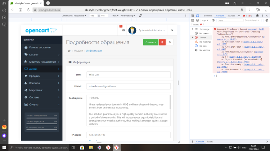Viewport: 270px width, 151px height.
Task: Click the back arrow button beside delete
Action: coord(170,42)
